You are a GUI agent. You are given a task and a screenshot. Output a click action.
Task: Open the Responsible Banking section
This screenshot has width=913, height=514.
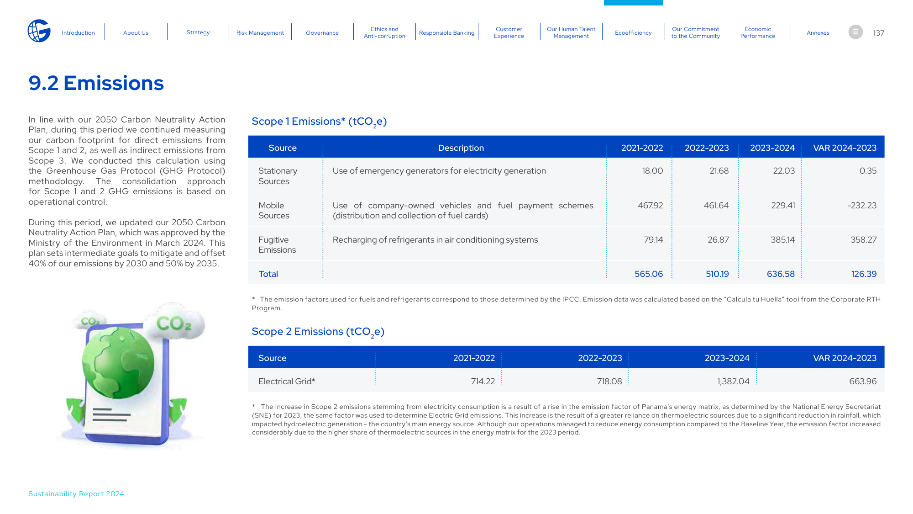[x=447, y=33]
